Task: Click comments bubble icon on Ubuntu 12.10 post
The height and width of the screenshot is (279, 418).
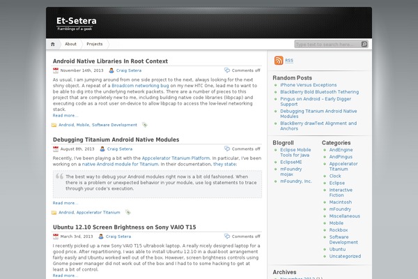Action: pyautogui.click(x=227, y=236)
